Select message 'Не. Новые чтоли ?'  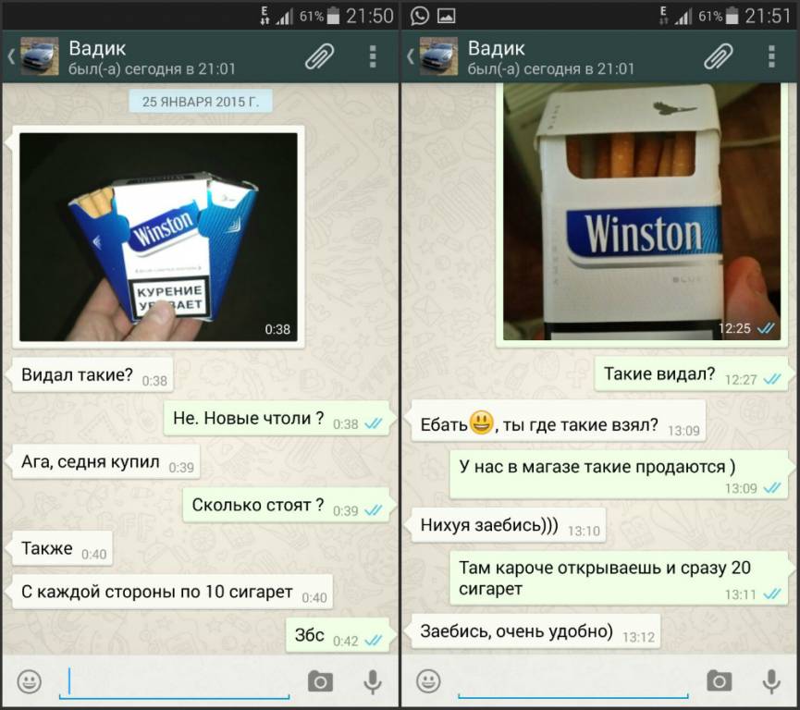[277, 418]
